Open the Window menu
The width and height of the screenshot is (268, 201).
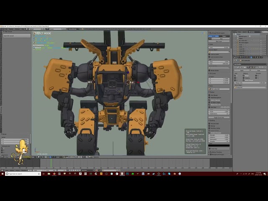[x=17, y=29]
